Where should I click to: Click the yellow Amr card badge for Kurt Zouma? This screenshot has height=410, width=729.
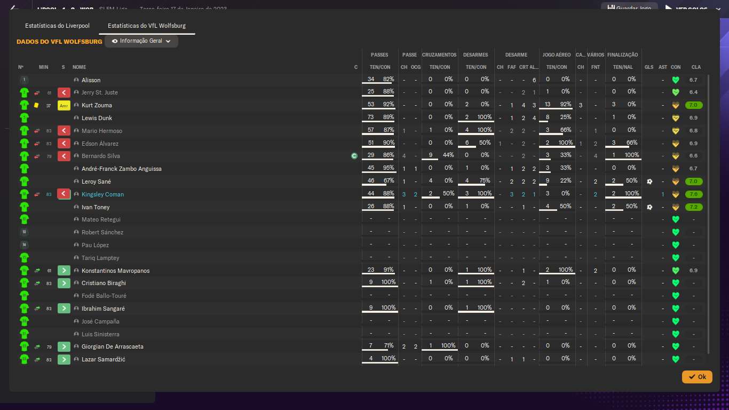(64, 105)
